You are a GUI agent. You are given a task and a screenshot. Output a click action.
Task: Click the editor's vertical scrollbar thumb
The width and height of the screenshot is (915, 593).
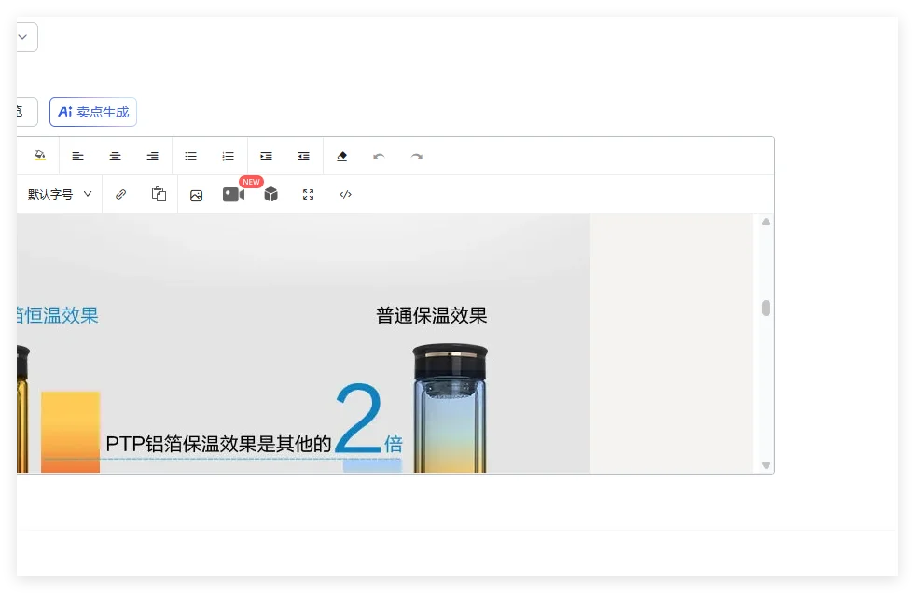click(x=766, y=308)
